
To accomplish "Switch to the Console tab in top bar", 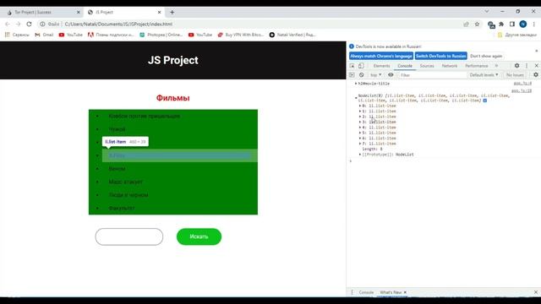I will tap(405, 66).
